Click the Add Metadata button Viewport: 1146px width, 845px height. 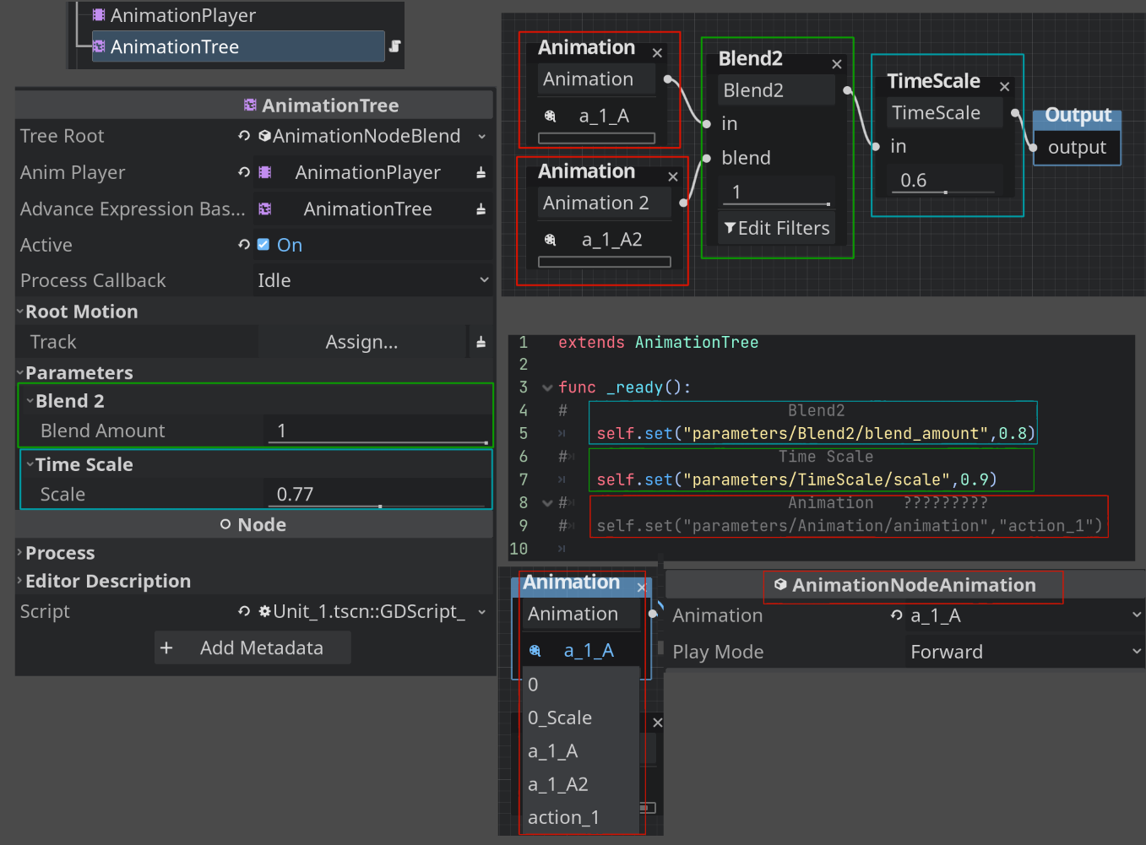[253, 647]
